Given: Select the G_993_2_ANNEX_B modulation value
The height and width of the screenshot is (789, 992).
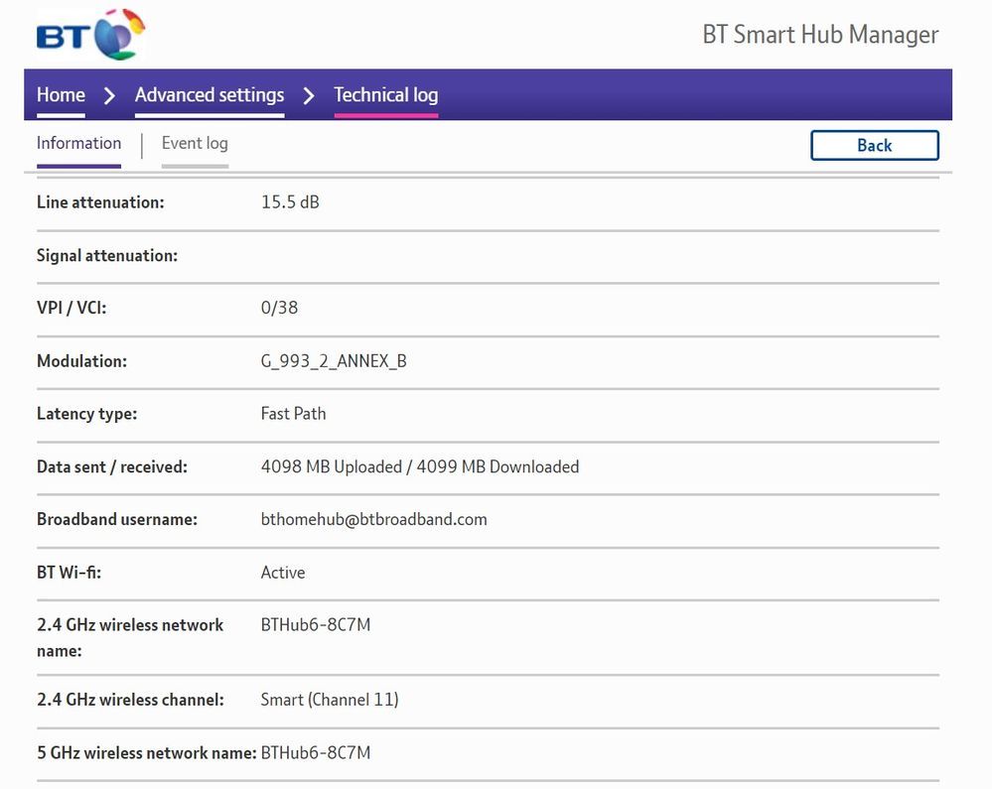Looking at the screenshot, I should [334, 361].
